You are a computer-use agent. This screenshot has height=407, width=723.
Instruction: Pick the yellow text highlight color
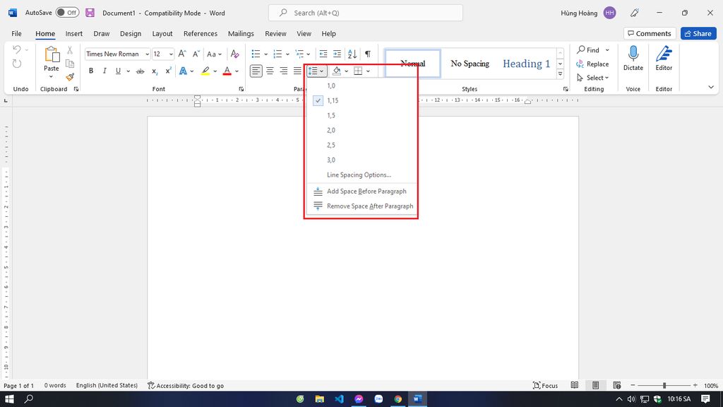205,71
